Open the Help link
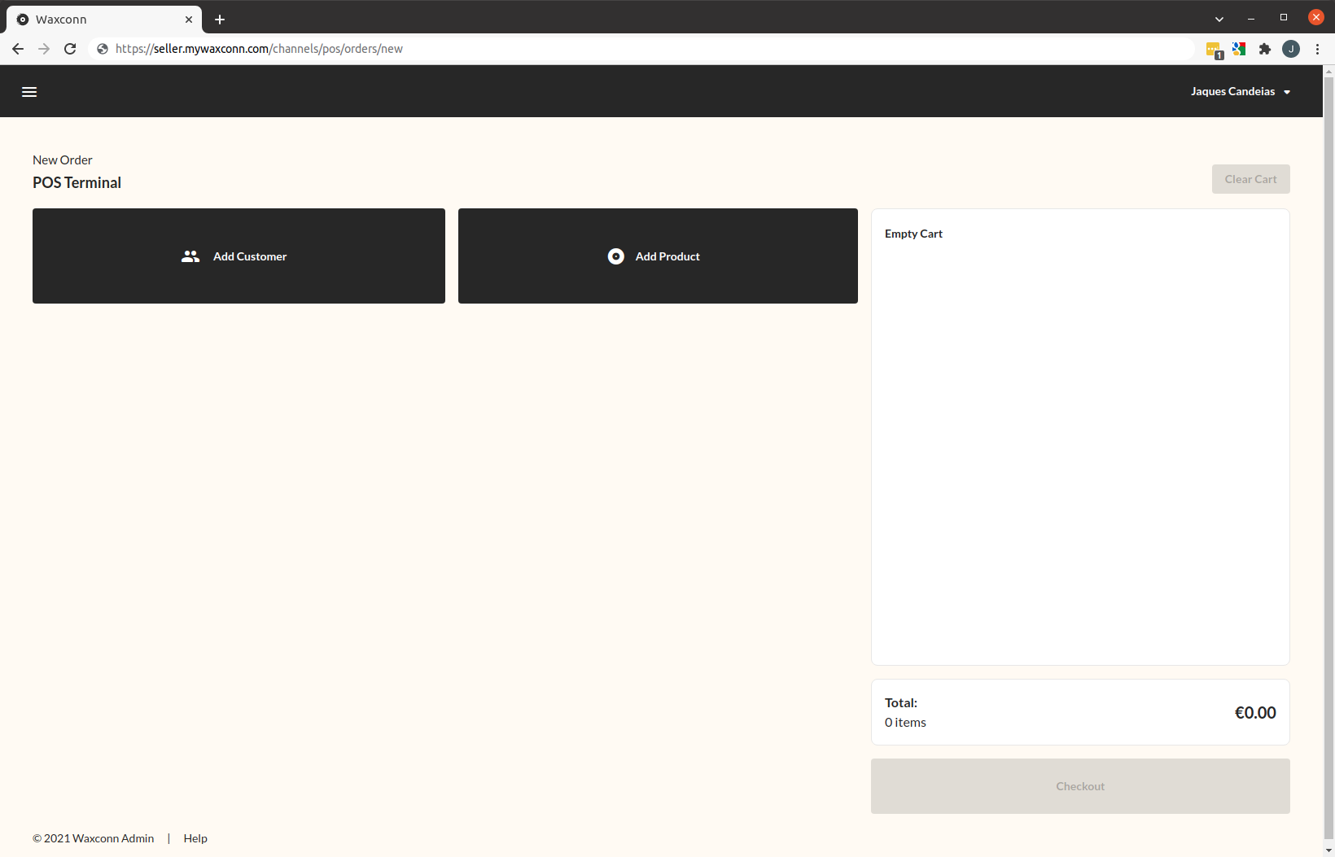Viewport: 1335px width, 857px height. (x=195, y=837)
